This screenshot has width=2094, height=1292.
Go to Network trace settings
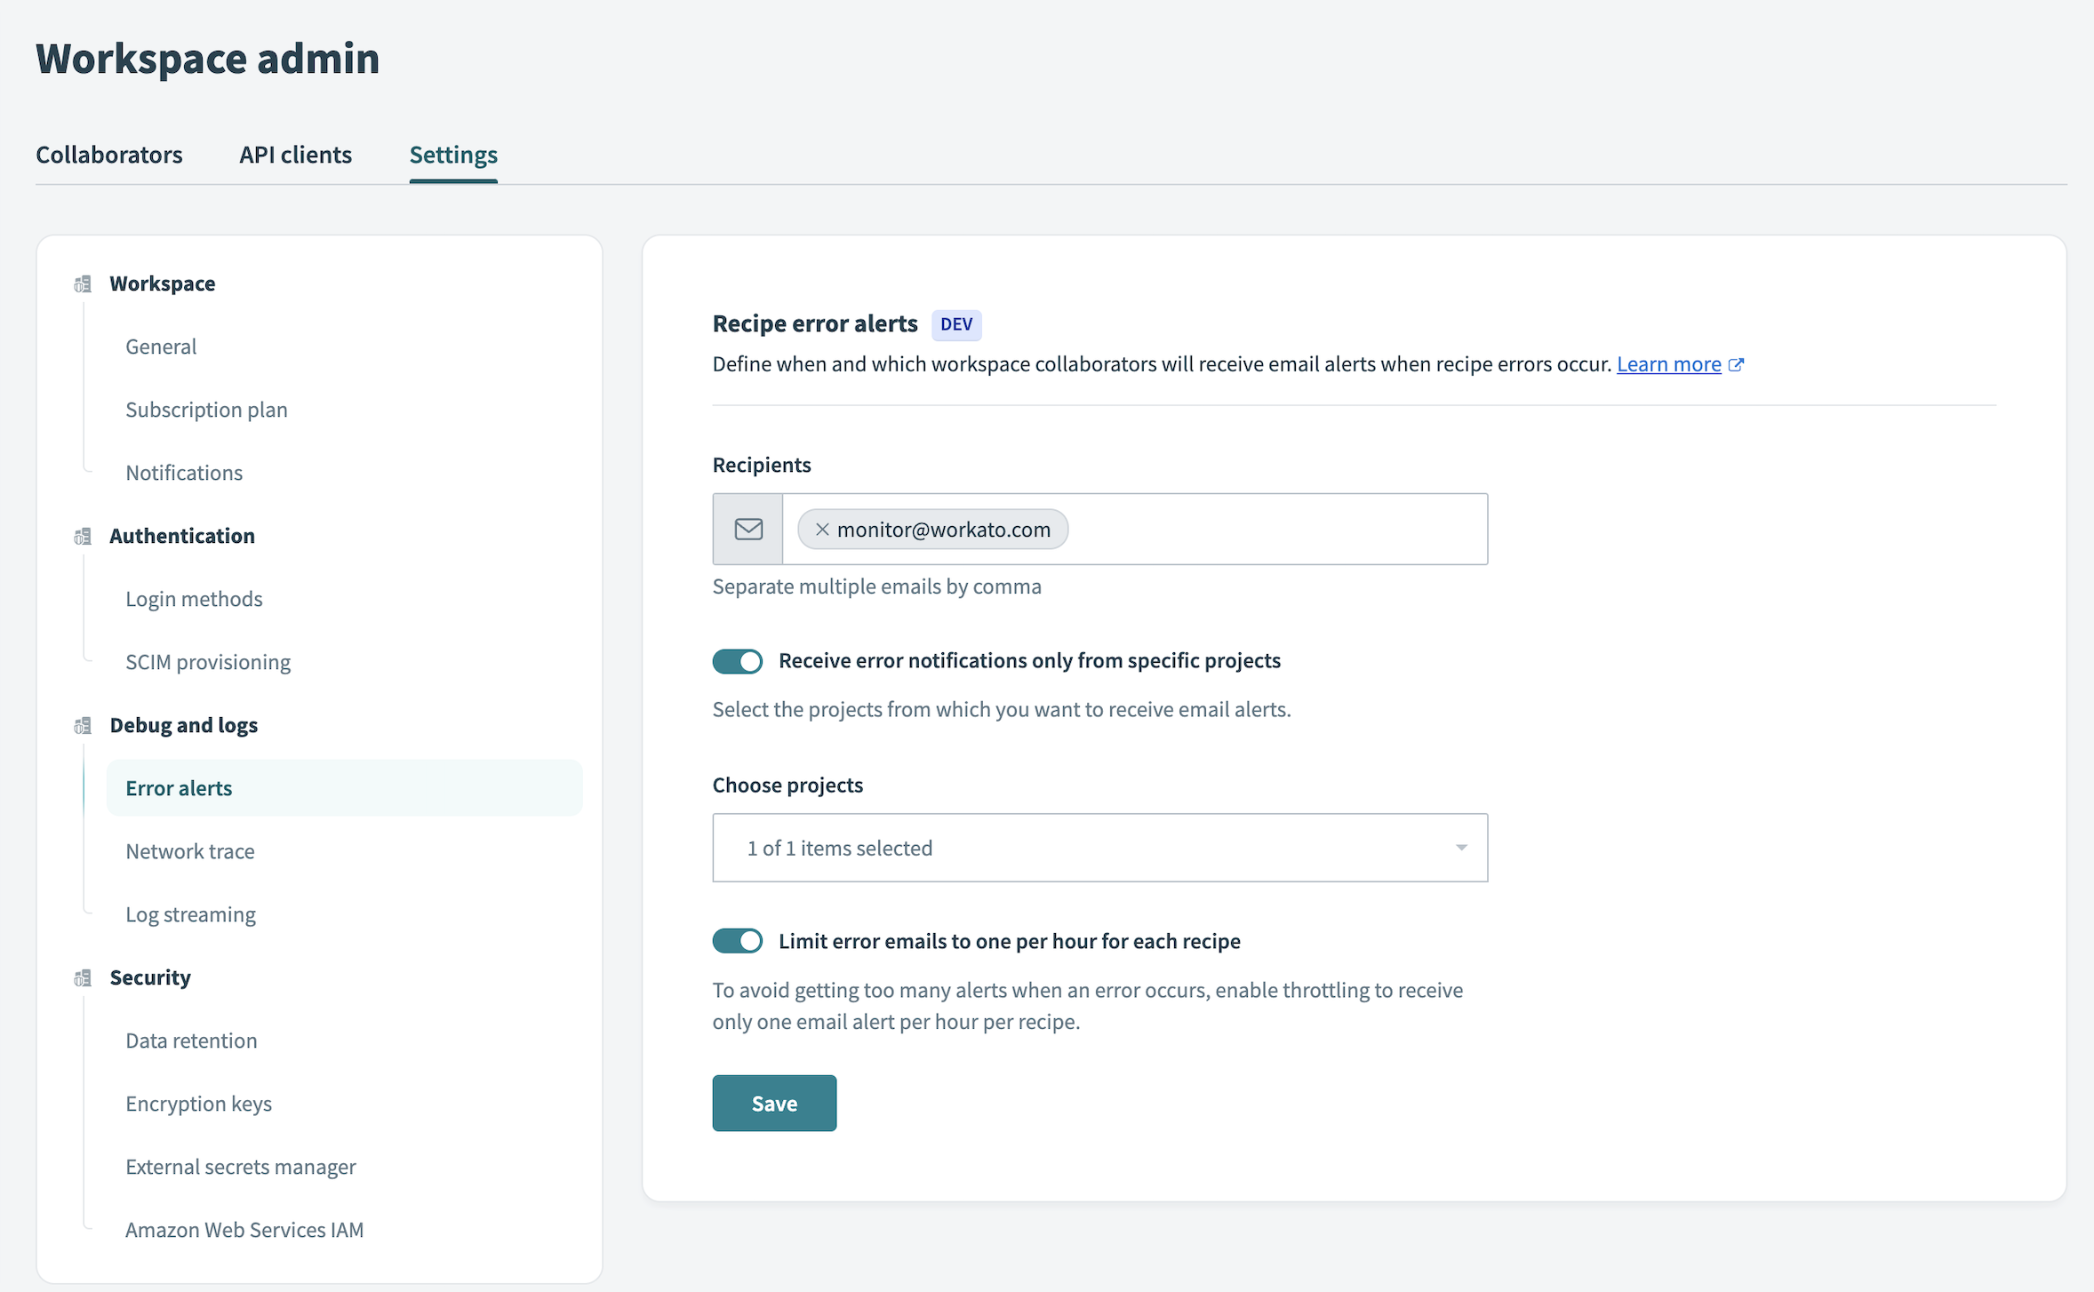(189, 850)
